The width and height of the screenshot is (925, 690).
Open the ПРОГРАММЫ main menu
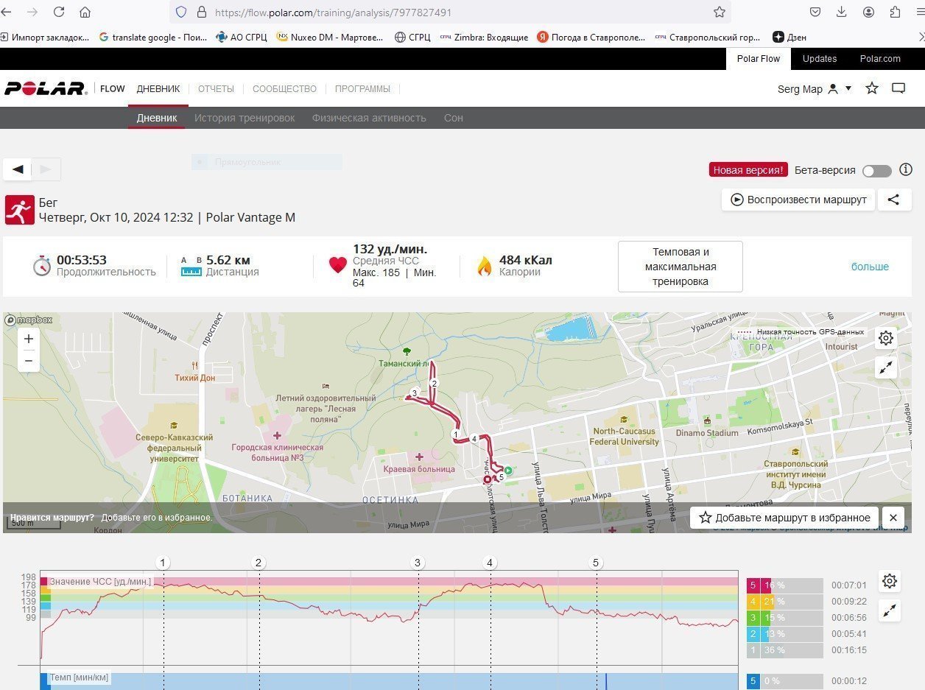[x=362, y=88]
